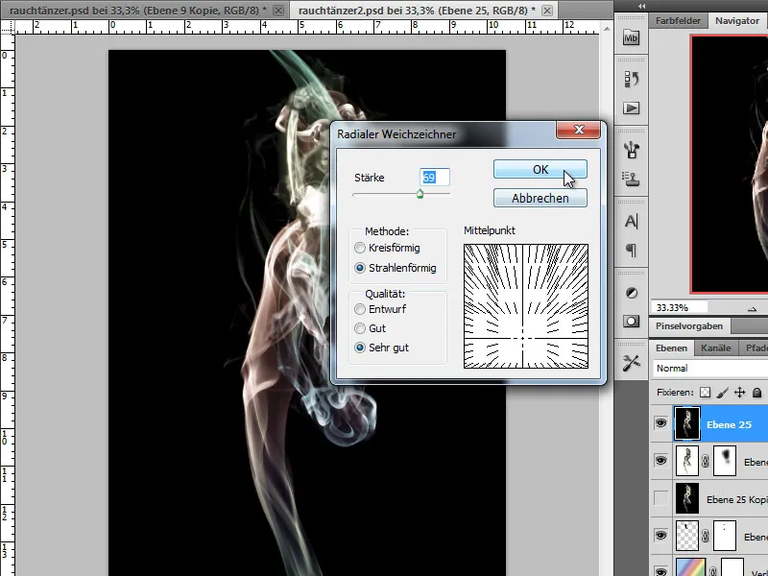Close the Radialer Weichzeichner dialog
The image size is (768, 576).
[x=579, y=130]
